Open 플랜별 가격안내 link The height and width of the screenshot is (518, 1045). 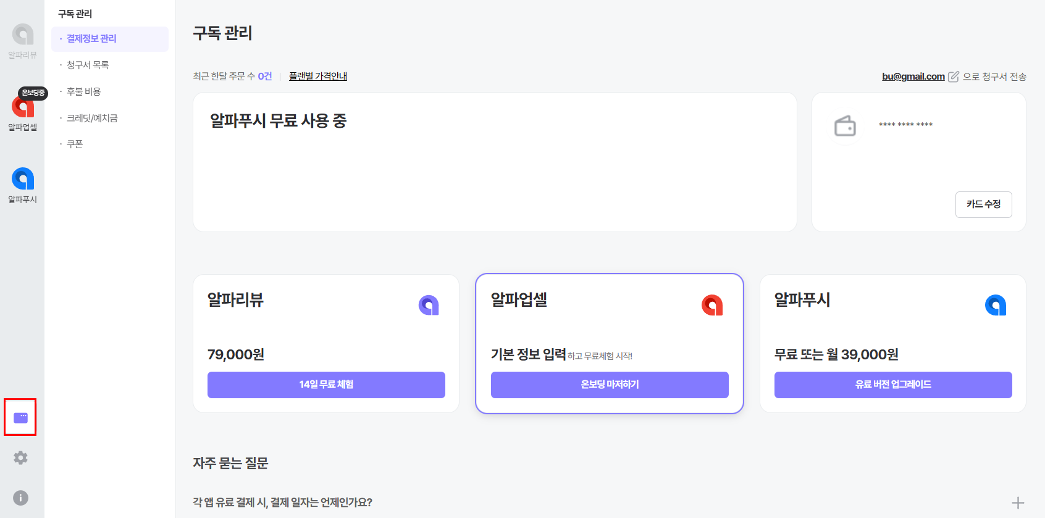tap(318, 76)
